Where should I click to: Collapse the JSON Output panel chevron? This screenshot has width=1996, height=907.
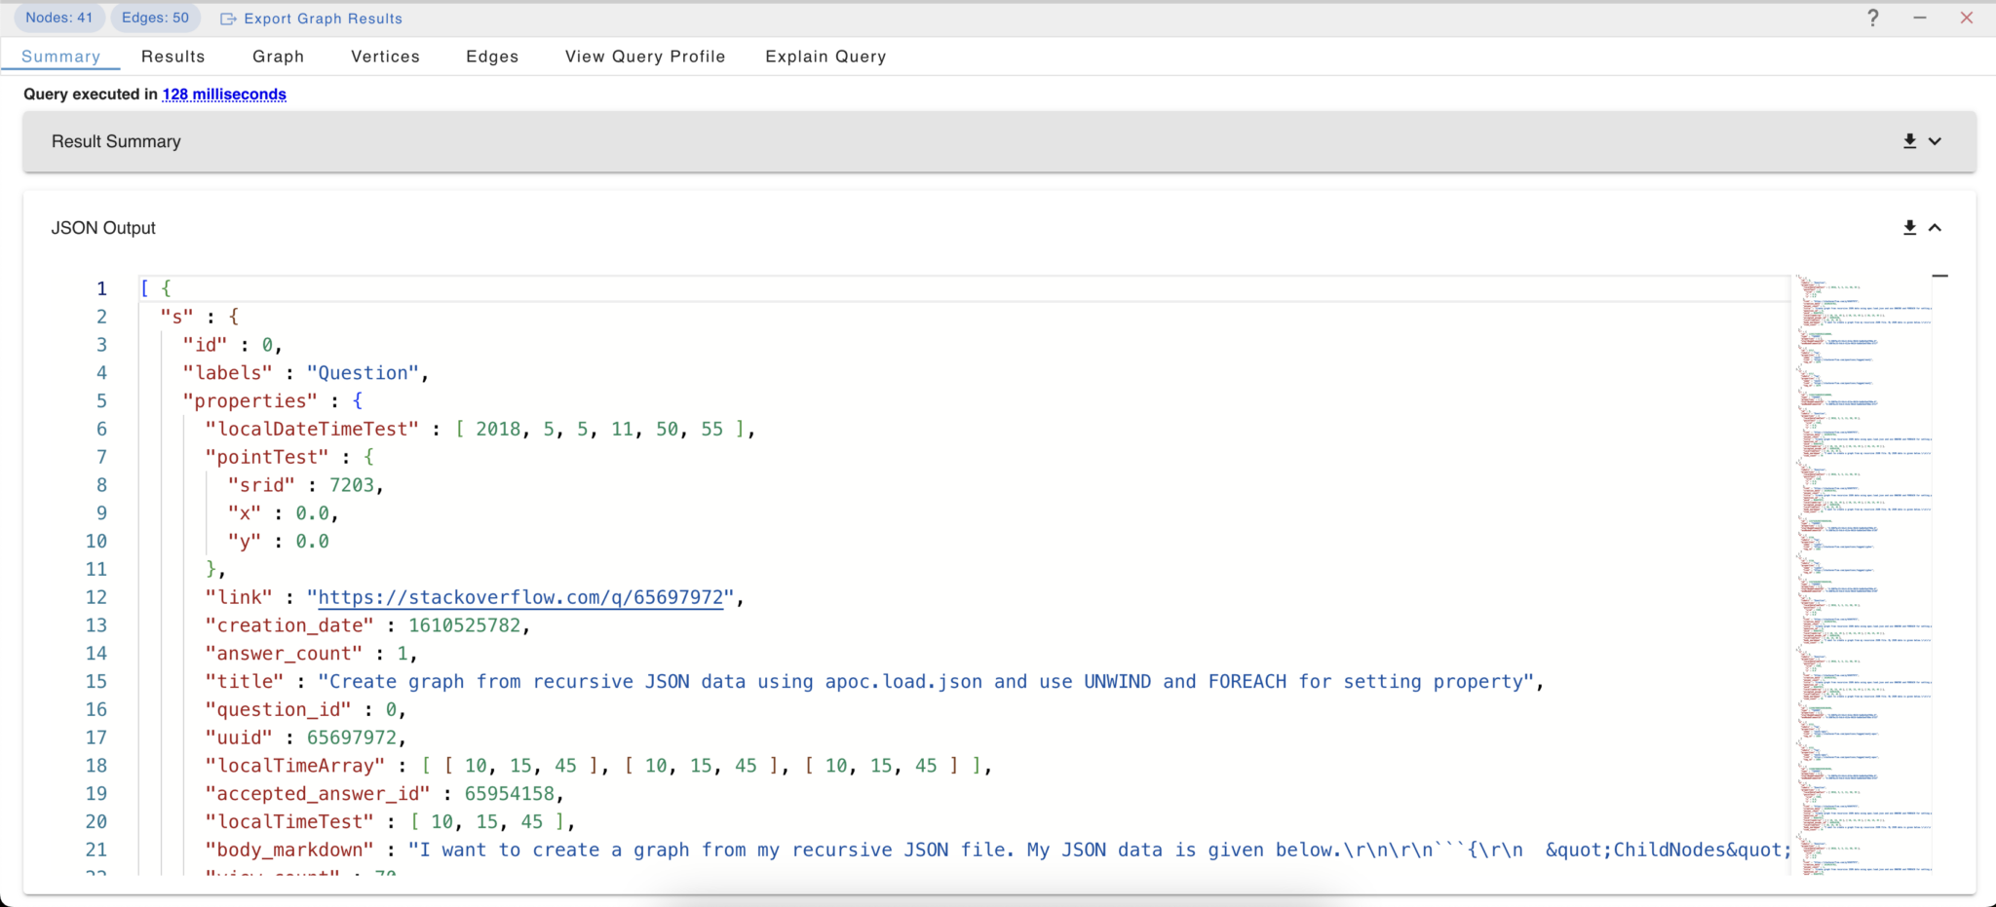[1935, 227]
